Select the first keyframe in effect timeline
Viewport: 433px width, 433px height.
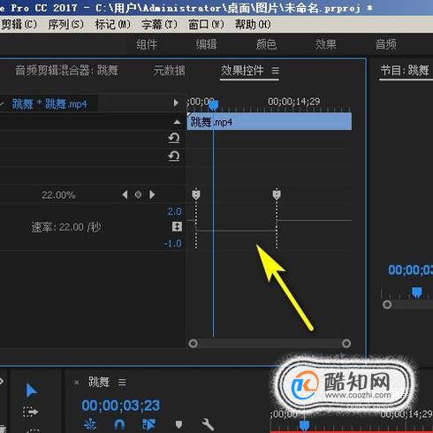196,194
